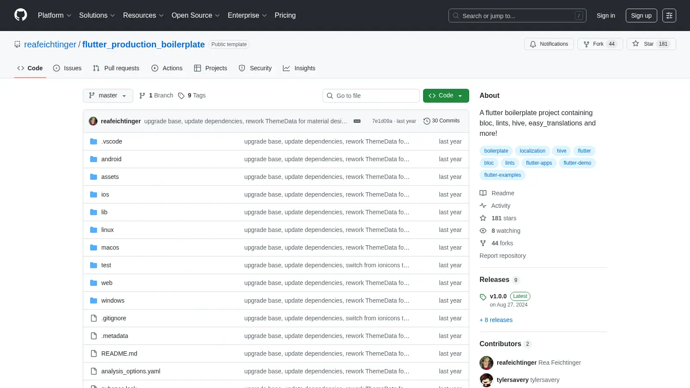This screenshot has width=690, height=388.
Task: Open the .vscode folder icon
Action: (94, 141)
